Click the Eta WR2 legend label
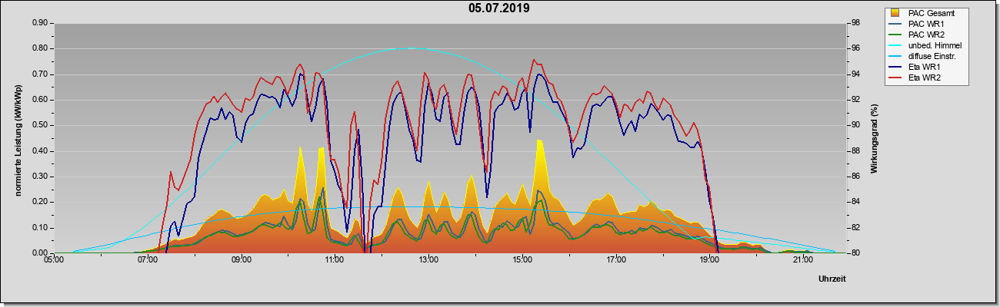1000x307 pixels. [924, 78]
